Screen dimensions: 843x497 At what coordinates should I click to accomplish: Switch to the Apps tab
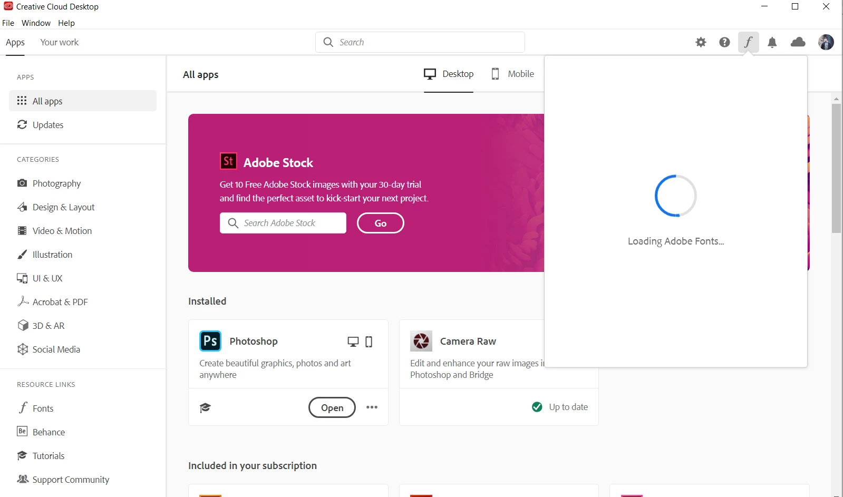[15, 42]
